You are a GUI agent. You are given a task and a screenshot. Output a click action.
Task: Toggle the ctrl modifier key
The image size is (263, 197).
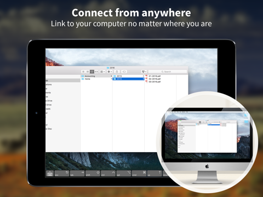[108, 173]
